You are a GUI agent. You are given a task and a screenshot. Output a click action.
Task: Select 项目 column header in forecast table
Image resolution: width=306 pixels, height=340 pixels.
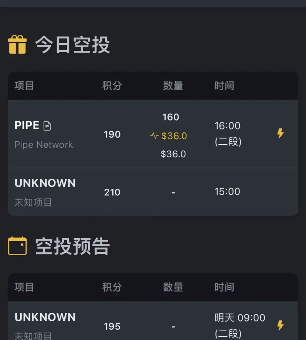[x=24, y=287]
